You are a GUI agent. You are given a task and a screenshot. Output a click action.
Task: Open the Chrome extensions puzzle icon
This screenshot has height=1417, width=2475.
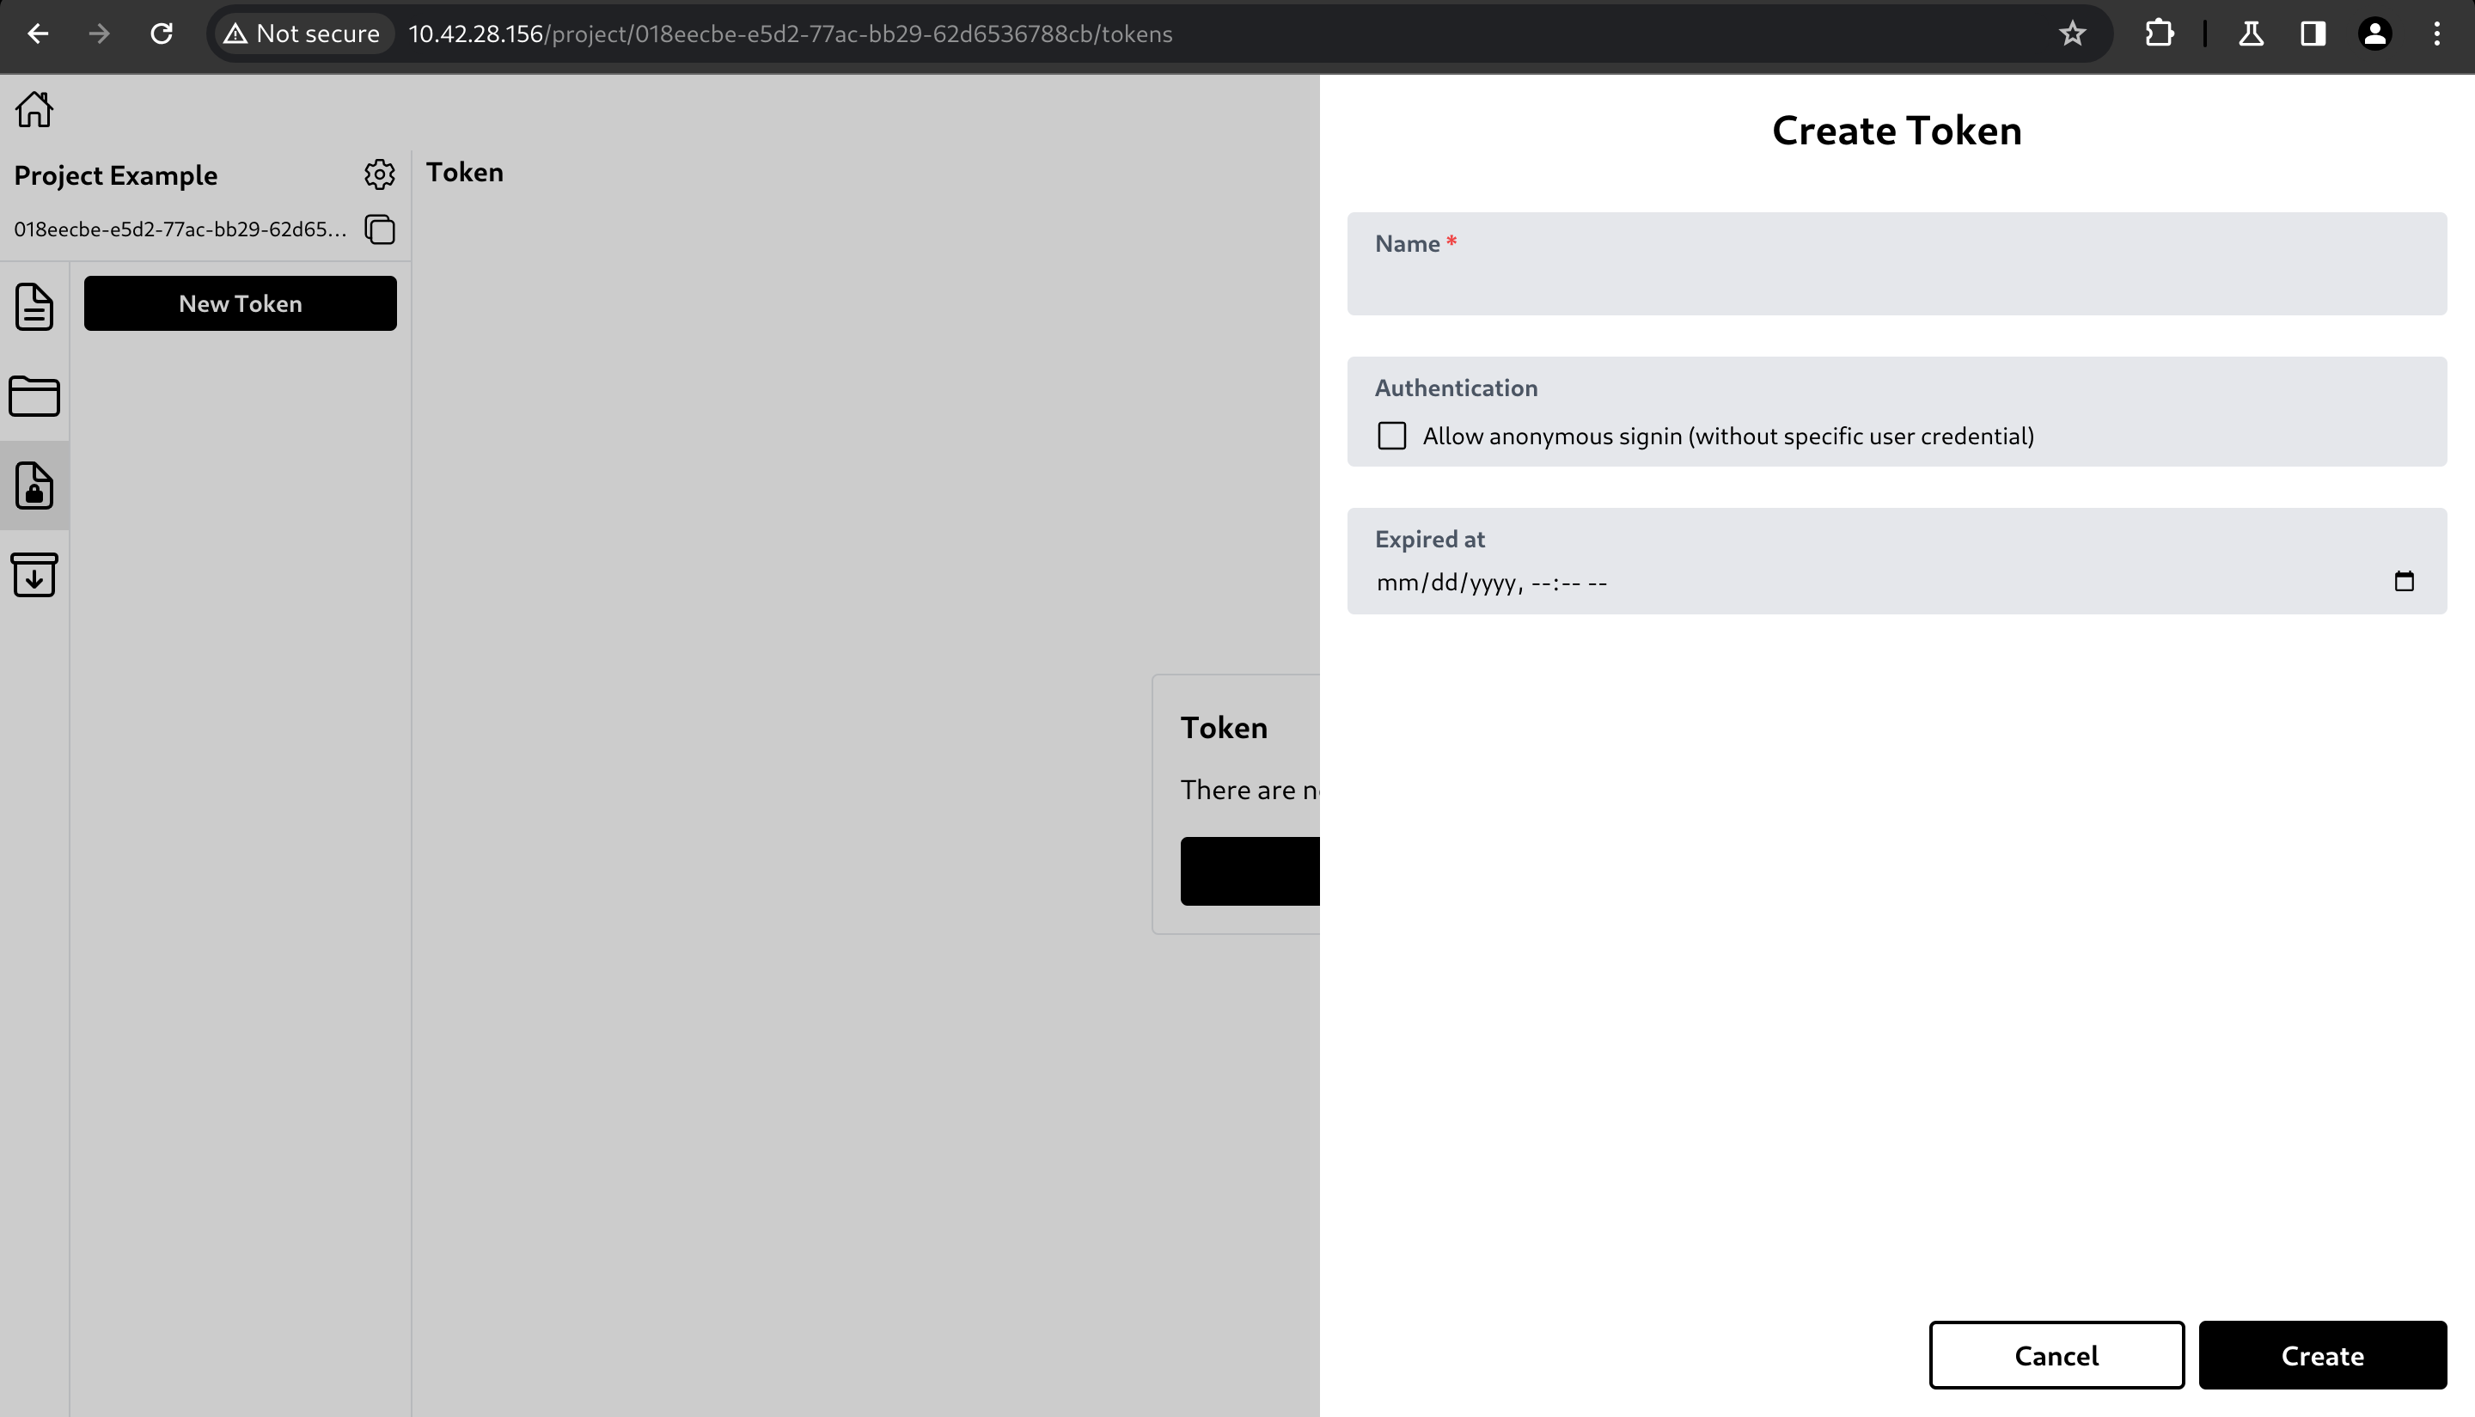click(x=2160, y=34)
